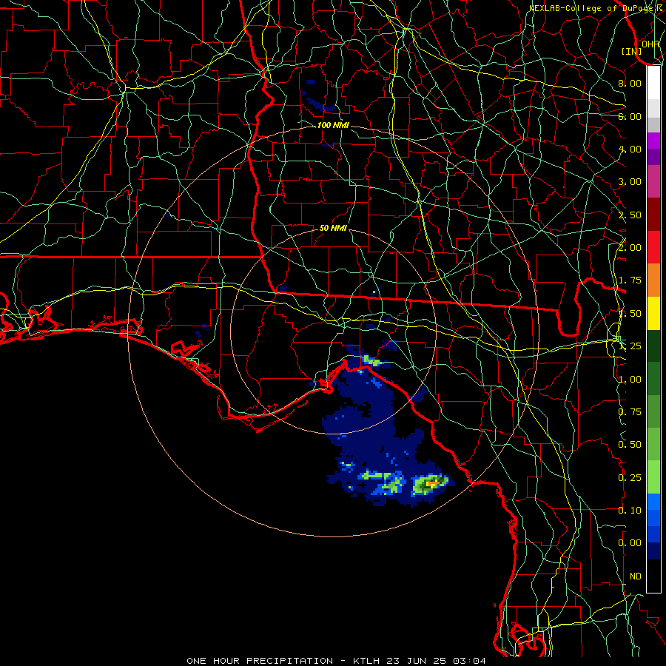The height and width of the screenshot is (666, 666).
Task: Pick the pink legend swatch near 3.00
Action: point(653,181)
